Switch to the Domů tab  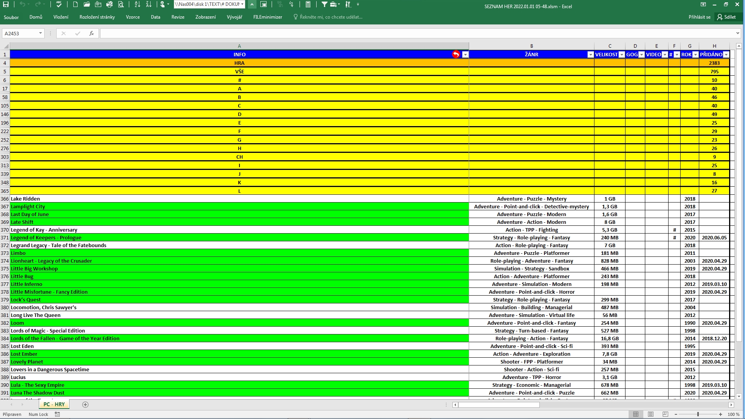point(36,17)
